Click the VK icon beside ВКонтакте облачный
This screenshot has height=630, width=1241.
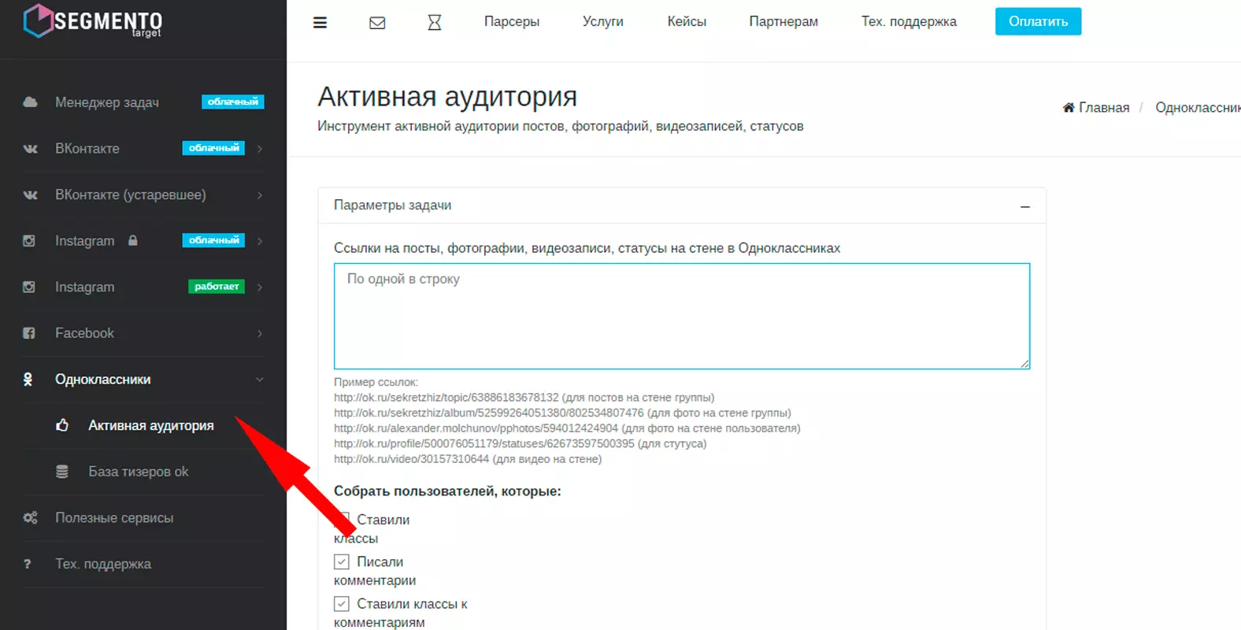click(x=30, y=149)
